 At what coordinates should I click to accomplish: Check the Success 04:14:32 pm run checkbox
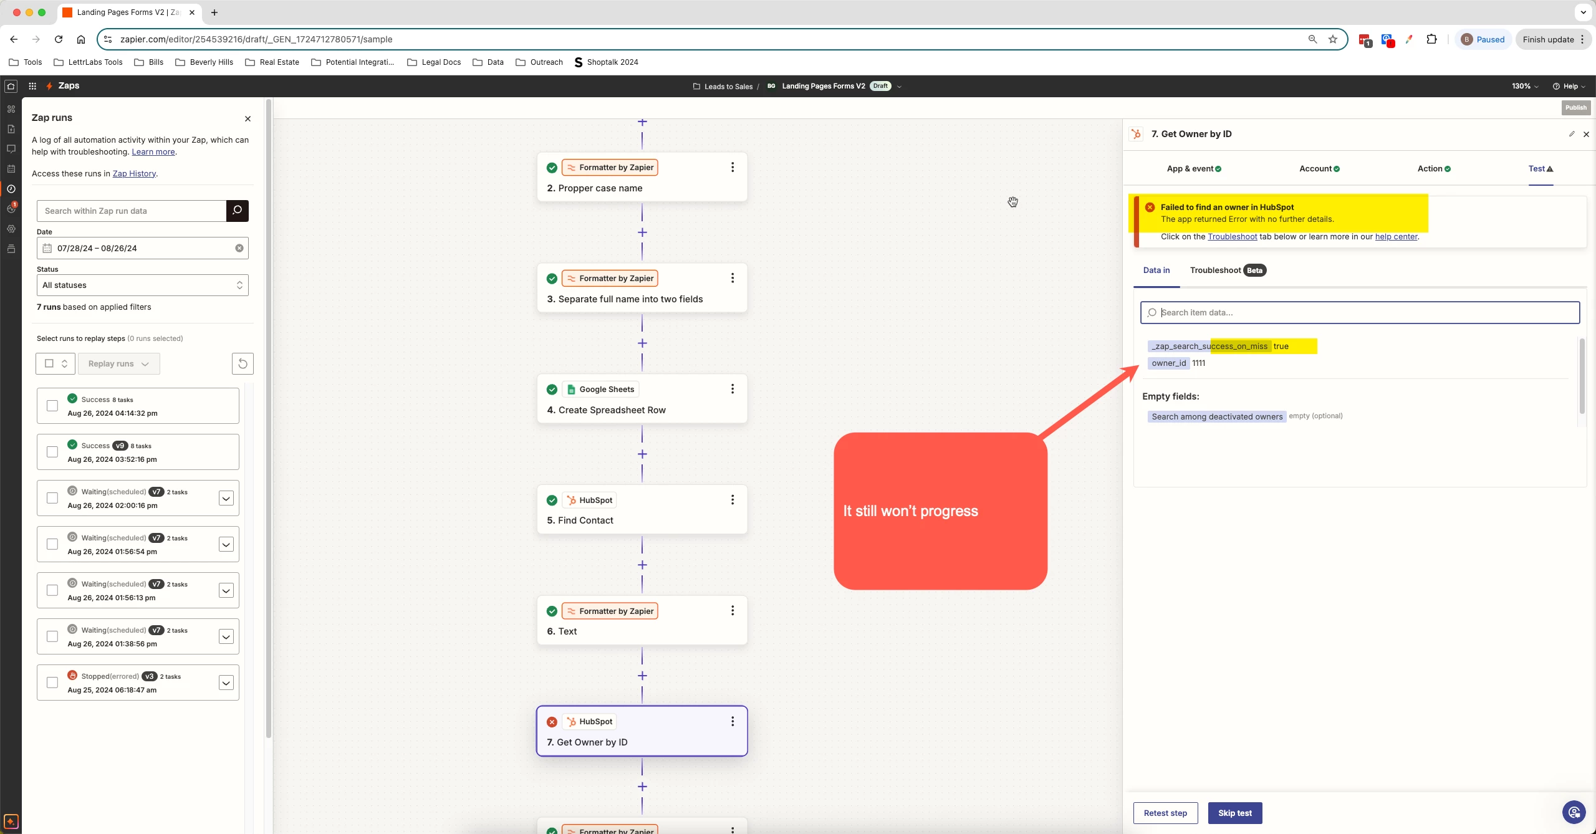[x=52, y=406]
